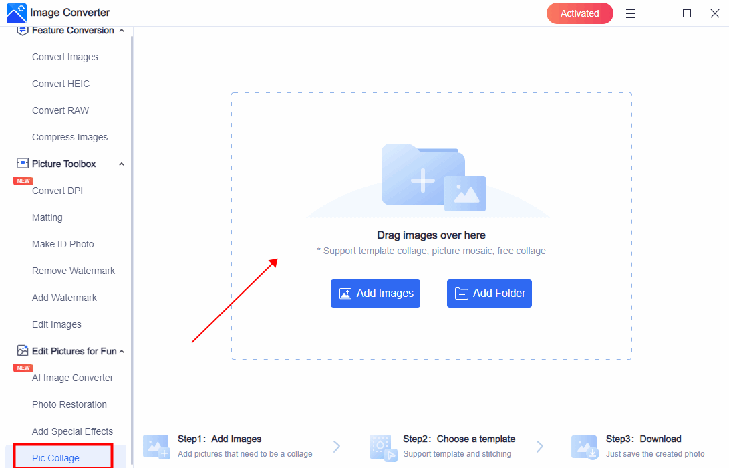The height and width of the screenshot is (468, 729).
Task: Collapse the Edit Pictures for Fun section
Action: 121,352
